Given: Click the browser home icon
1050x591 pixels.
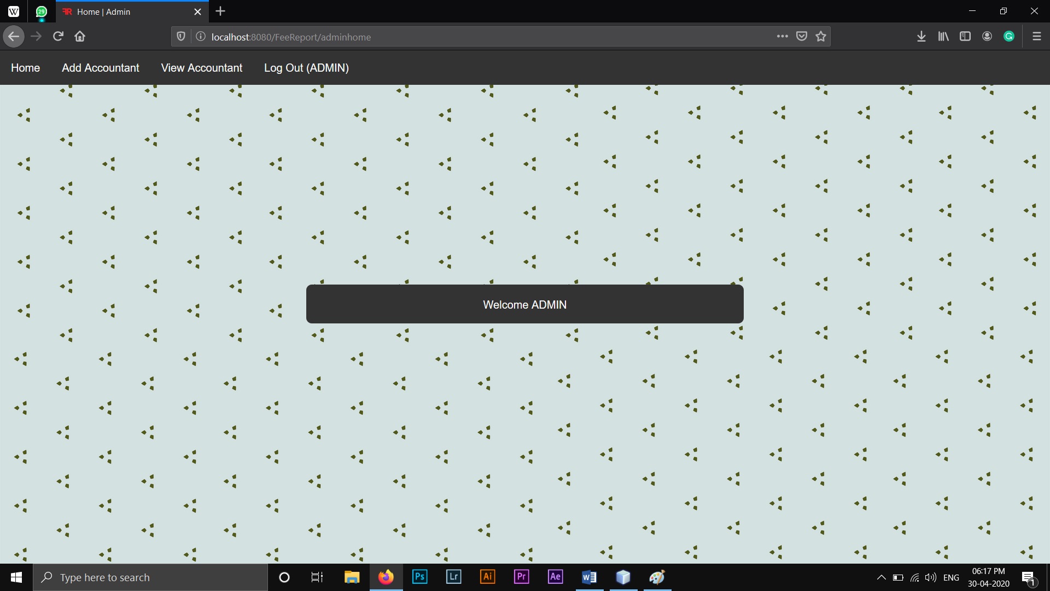Looking at the screenshot, I should [x=80, y=37].
